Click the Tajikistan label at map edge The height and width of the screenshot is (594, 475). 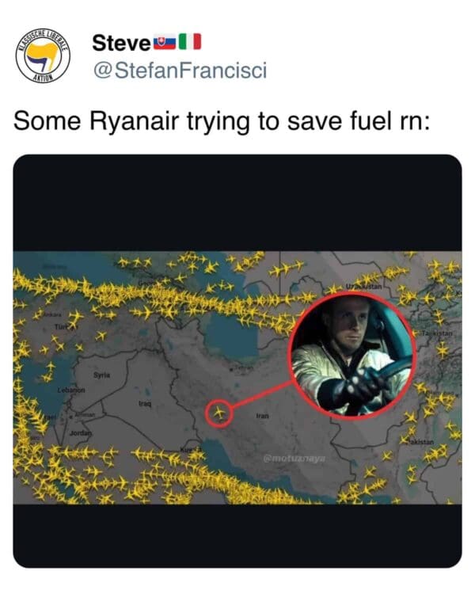[438, 333]
